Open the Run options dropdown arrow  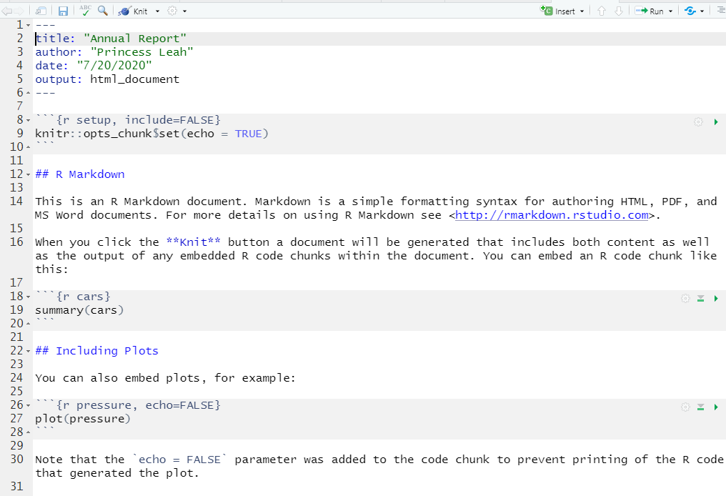(x=670, y=11)
